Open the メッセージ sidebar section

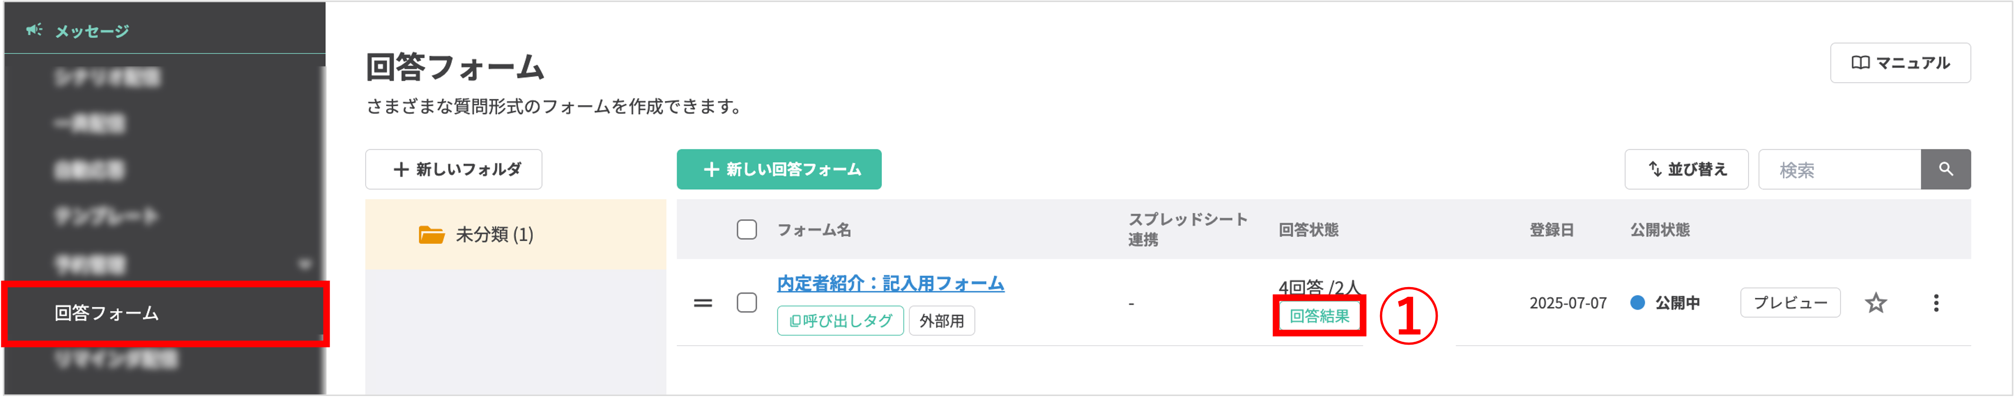(x=91, y=31)
